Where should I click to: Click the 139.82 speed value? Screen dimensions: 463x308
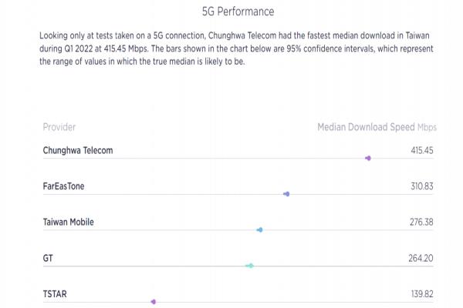tap(422, 294)
